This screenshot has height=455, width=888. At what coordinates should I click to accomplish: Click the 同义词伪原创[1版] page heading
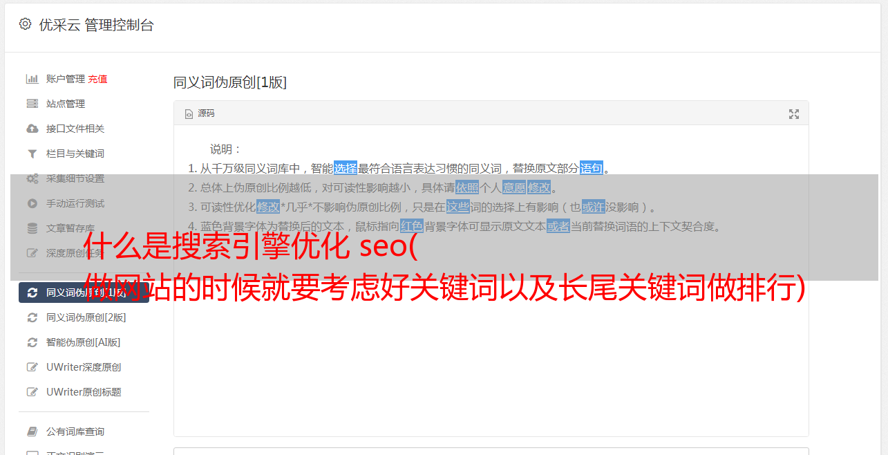tap(230, 82)
